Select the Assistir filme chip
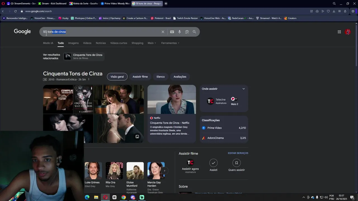The width and height of the screenshot is (358, 201). [140, 77]
